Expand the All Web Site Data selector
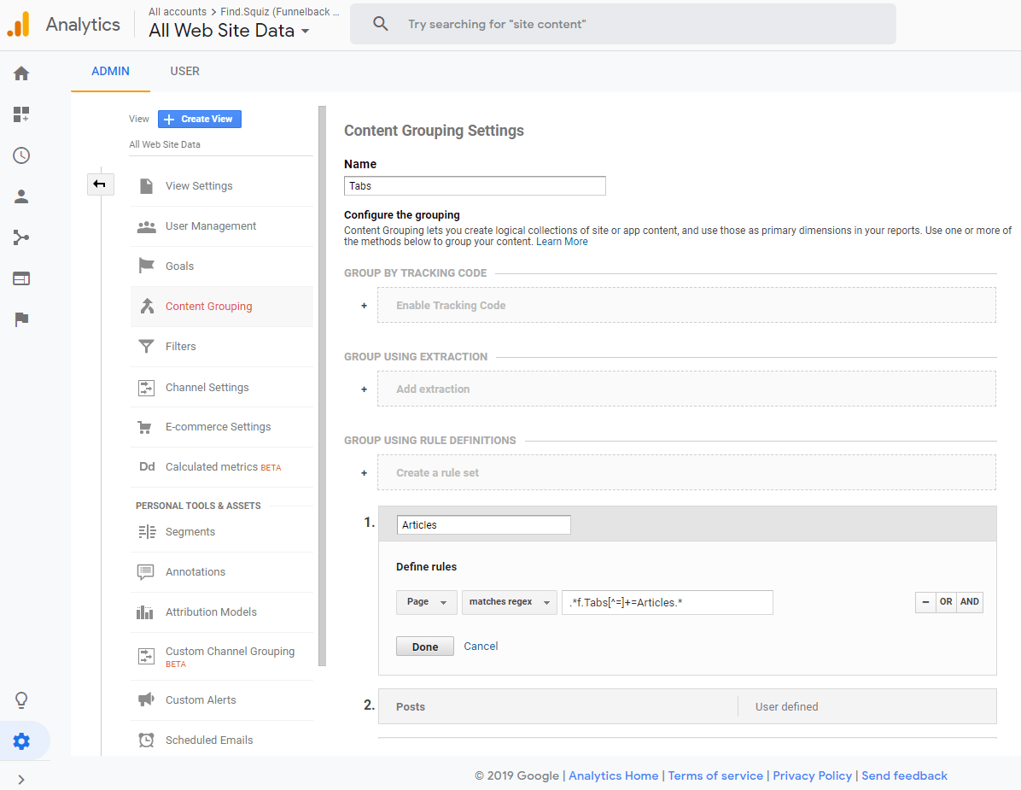Viewport: 1021px width, 790px height. [x=229, y=31]
